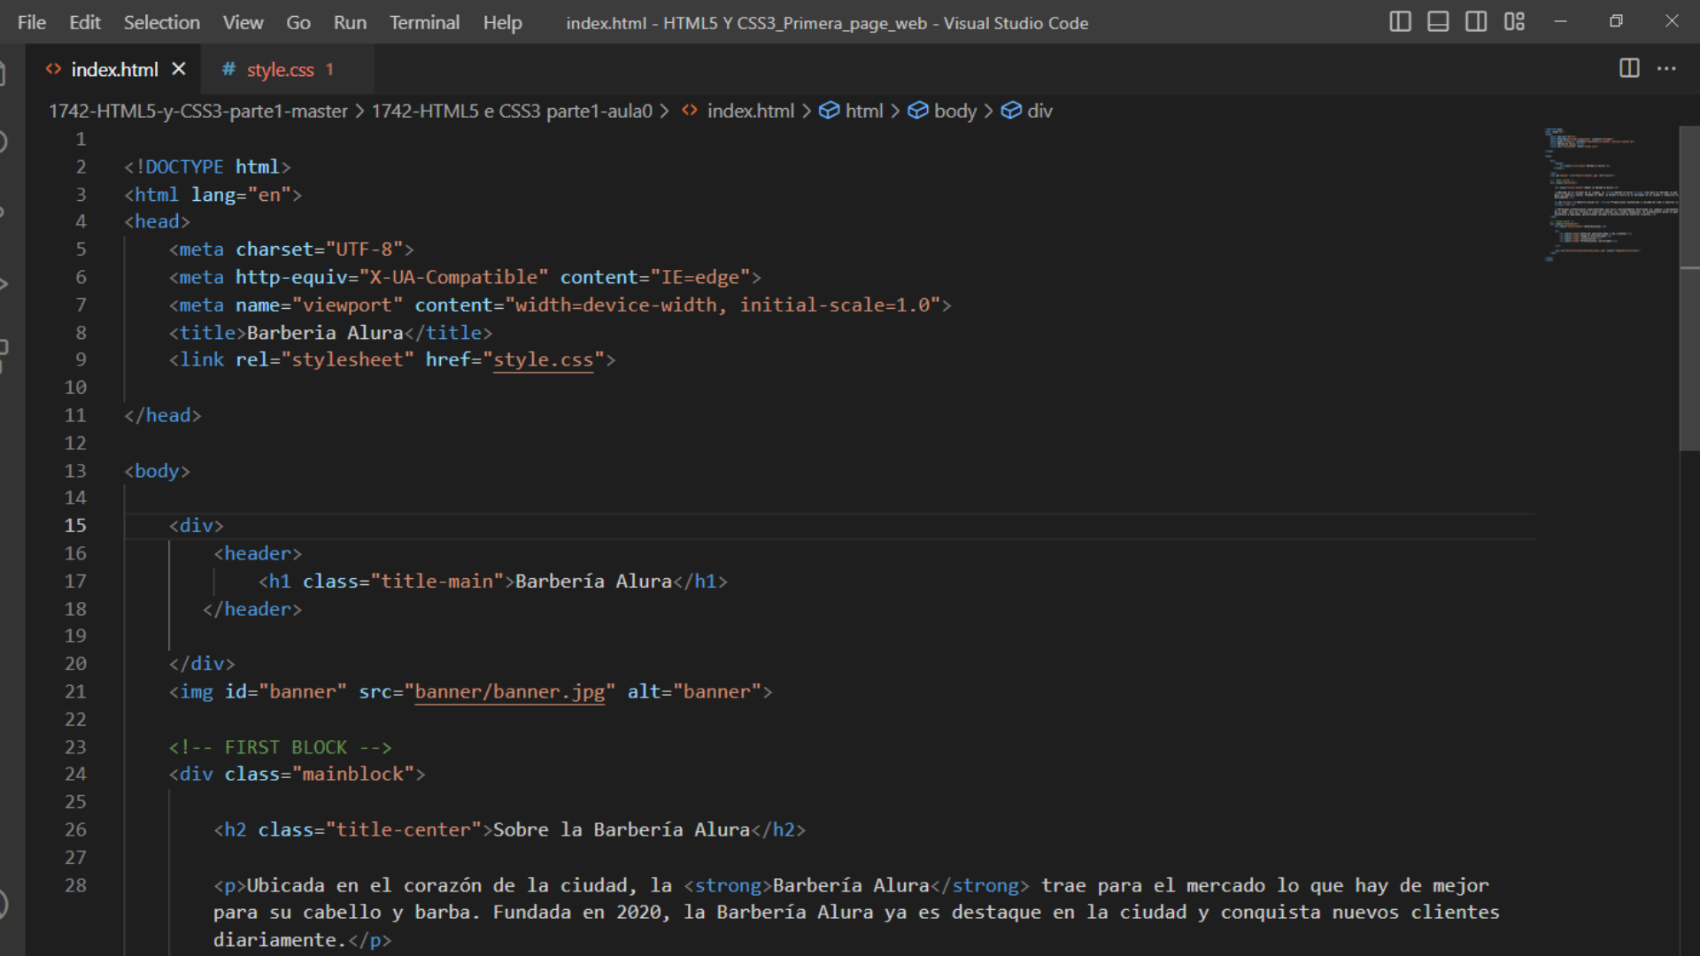Click the title-center class value

[404, 830]
